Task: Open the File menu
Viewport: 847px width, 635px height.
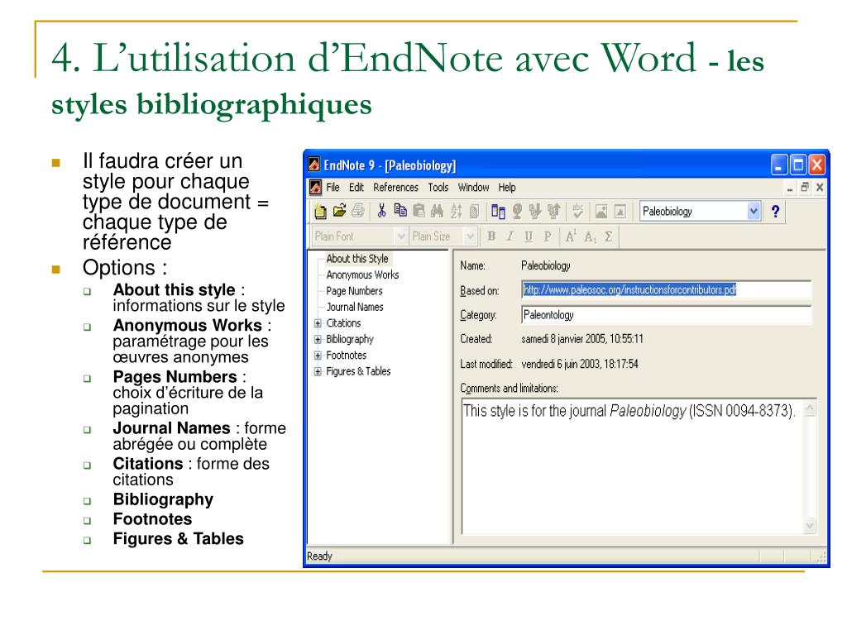Action: point(333,188)
